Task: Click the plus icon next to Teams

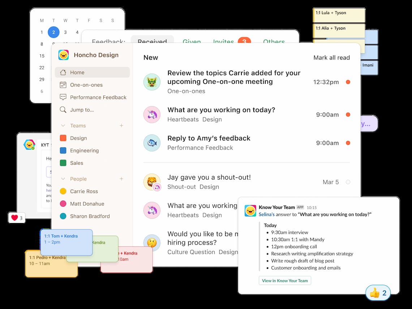Action: coord(121,126)
